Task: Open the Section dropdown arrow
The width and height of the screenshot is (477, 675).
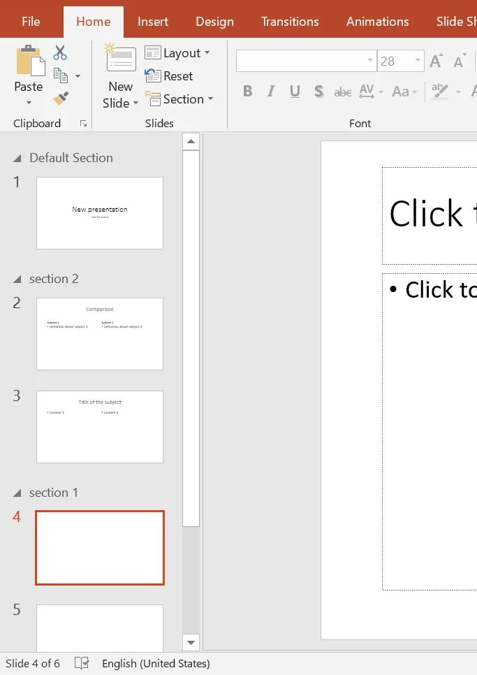Action: (x=211, y=99)
